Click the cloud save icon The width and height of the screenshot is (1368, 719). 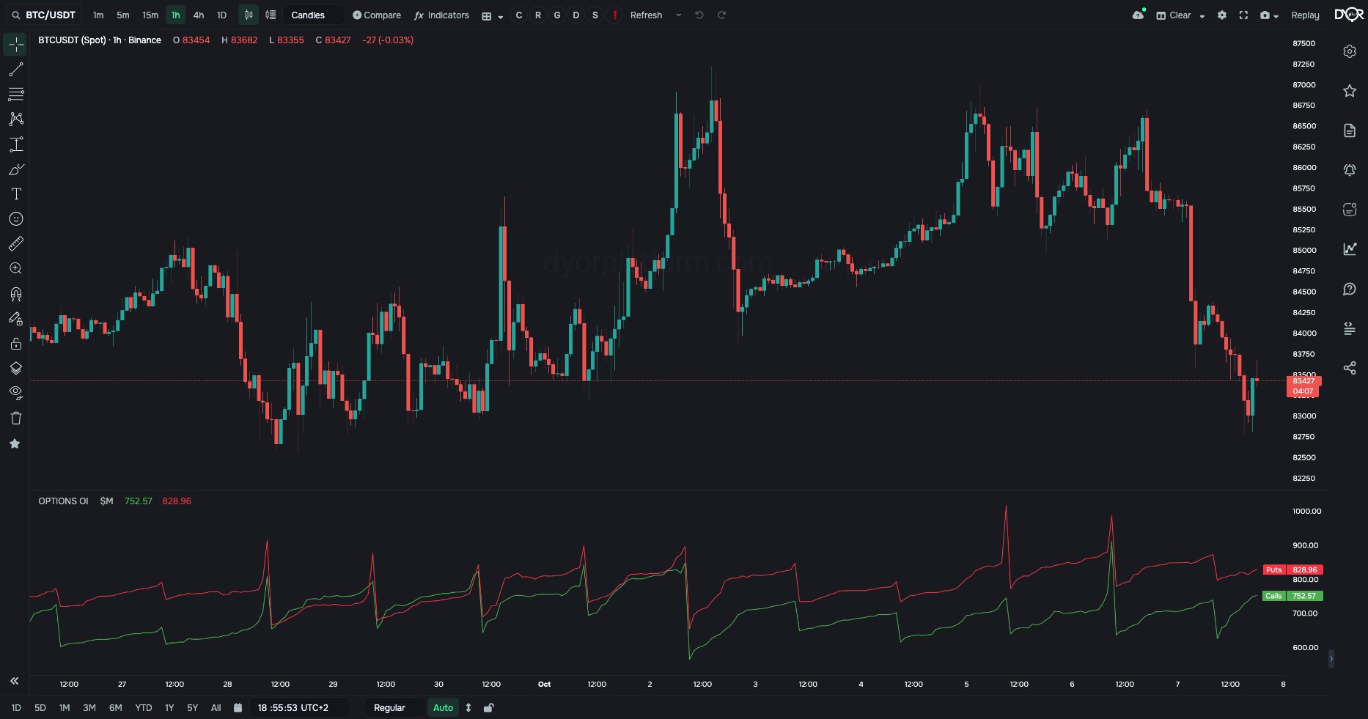[x=1139, y=15]
